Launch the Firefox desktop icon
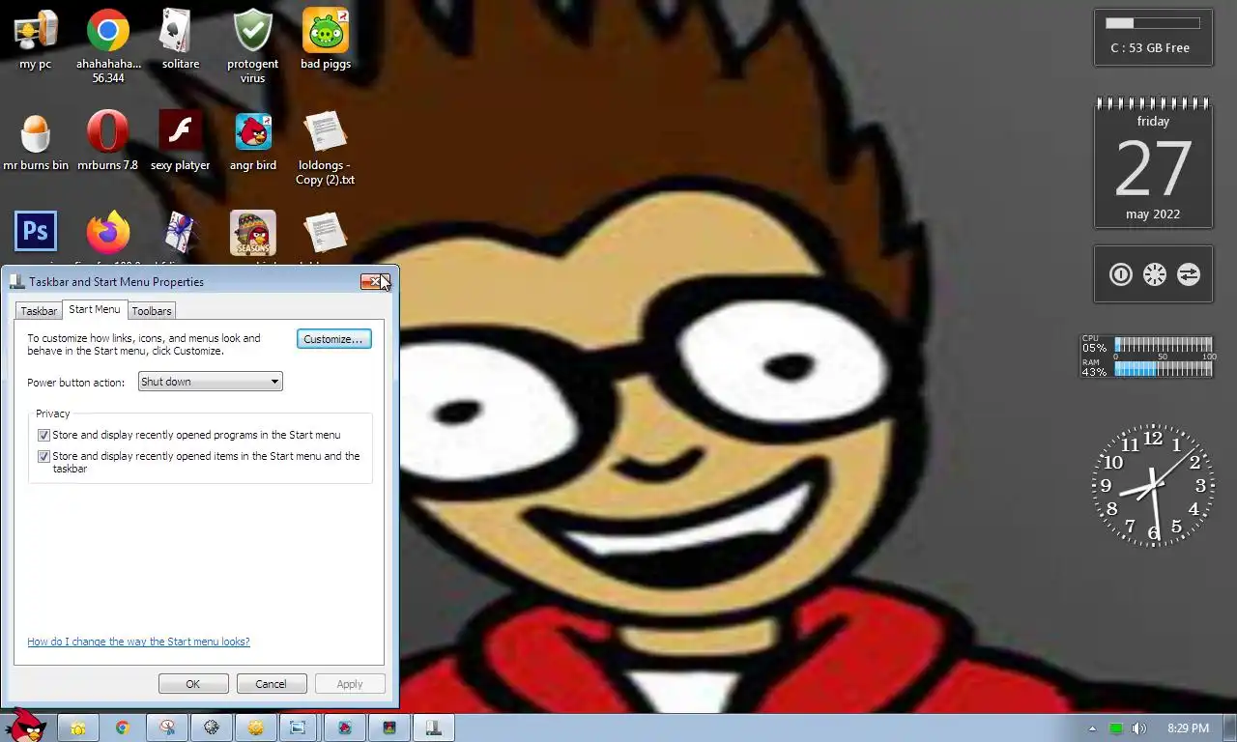Viewport: 1237px width, 742px height. point(108,233)
